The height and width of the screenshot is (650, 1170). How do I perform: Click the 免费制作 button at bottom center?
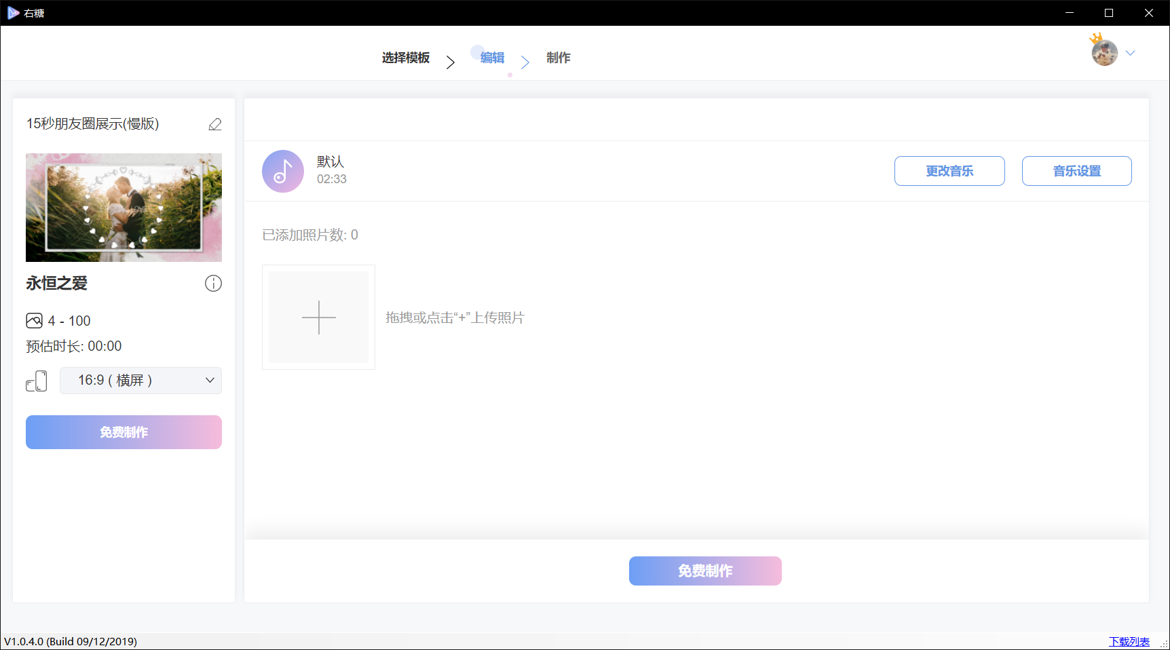coord(705,571)
